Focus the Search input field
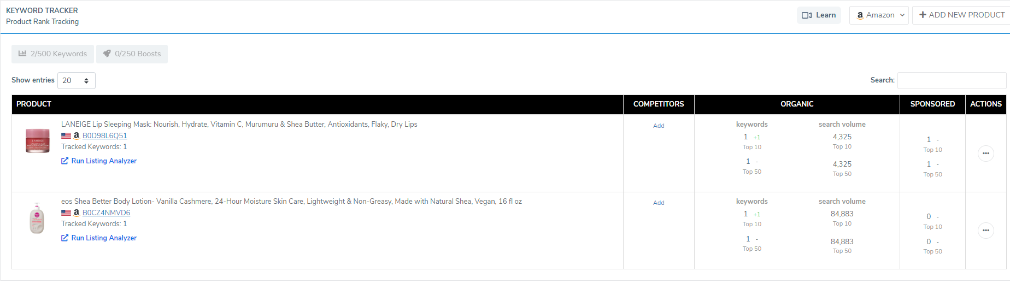The height and width of the screenshot is (283, 1010). click(x=952, y=80)
